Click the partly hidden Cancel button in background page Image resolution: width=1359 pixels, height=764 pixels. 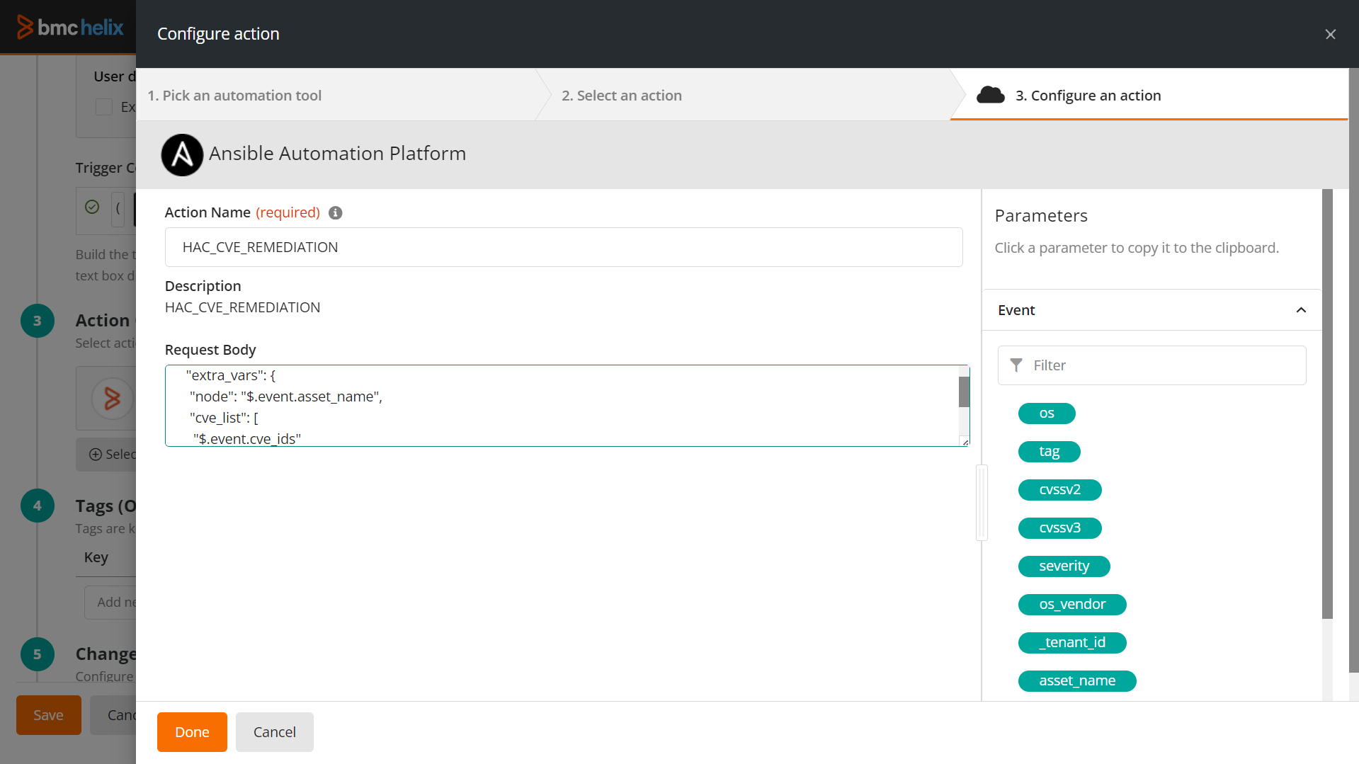pos(113,715)
